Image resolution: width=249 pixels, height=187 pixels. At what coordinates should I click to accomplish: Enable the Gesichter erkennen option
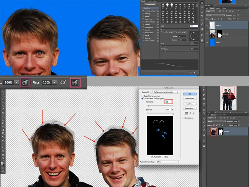[x=143, y=96]
